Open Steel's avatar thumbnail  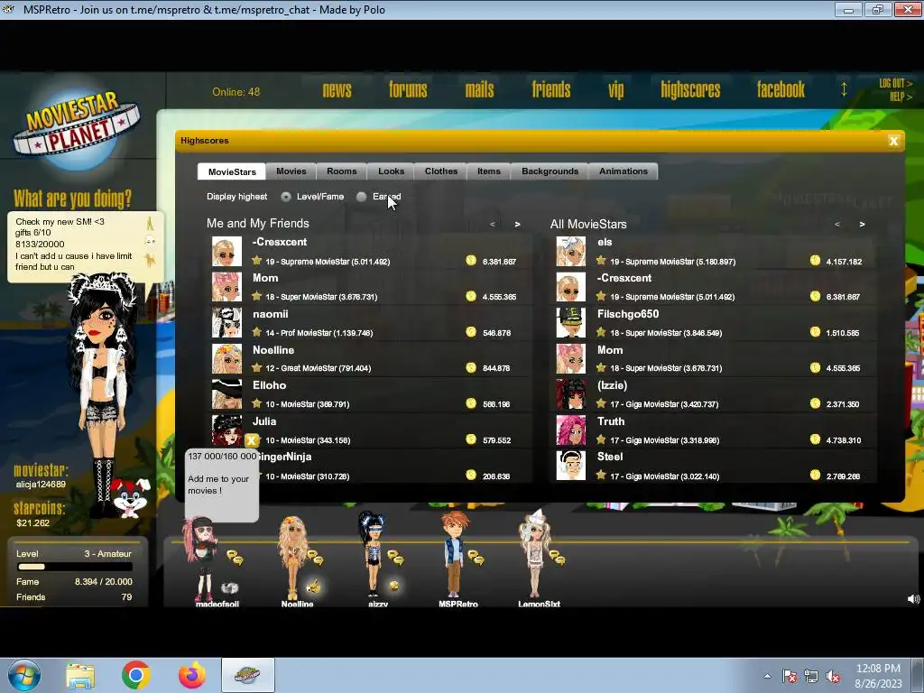pyautogui.click(x=571, y=465)
